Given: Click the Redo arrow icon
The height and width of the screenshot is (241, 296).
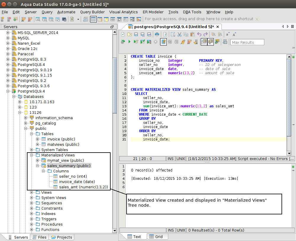Looking at the screenshot, I should 206,35.
